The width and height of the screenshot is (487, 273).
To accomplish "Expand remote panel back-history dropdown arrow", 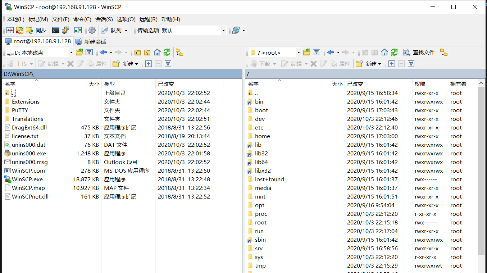I will coord(338,53).
